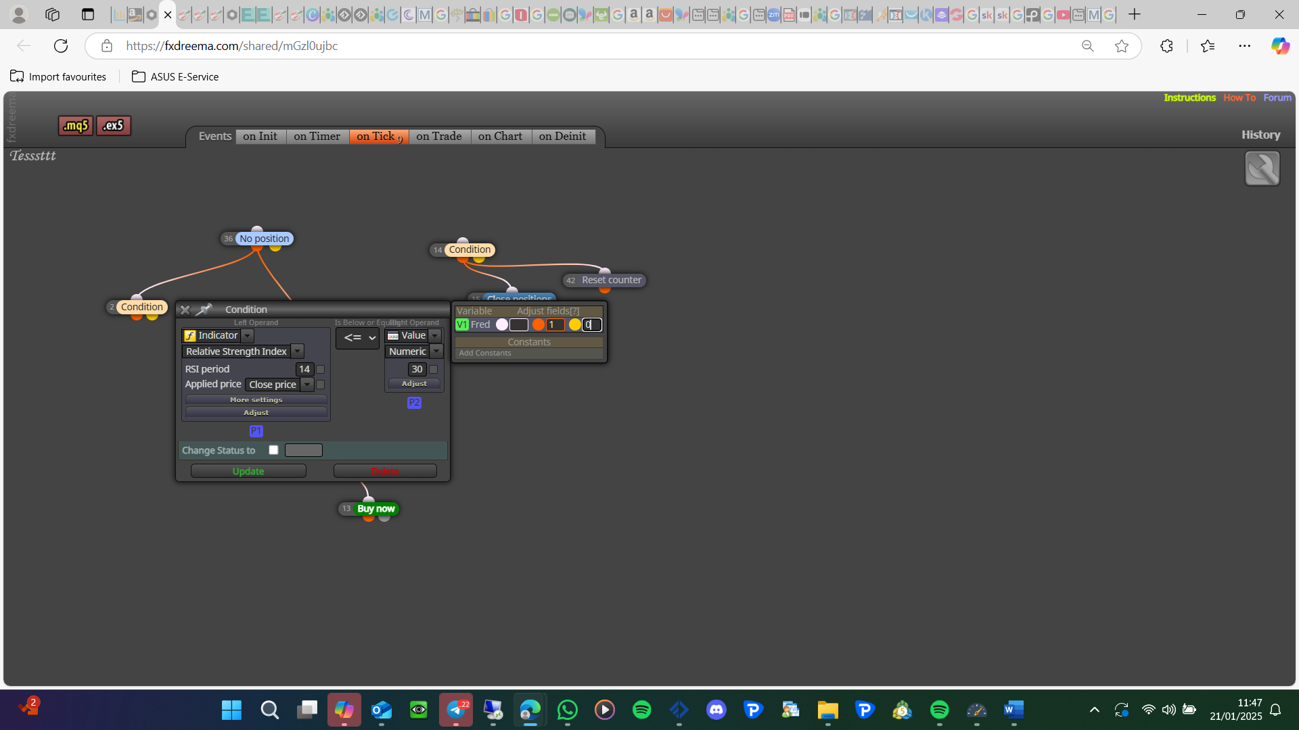Screen dimensions: 1299x730
Task: Click the white circle beside Fred variable
Action: [502, 325]
